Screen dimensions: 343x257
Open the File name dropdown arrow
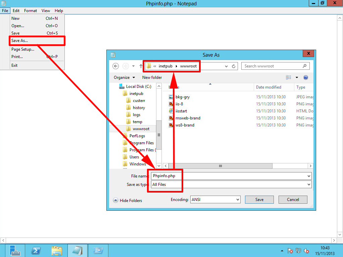tap(309, 176)
